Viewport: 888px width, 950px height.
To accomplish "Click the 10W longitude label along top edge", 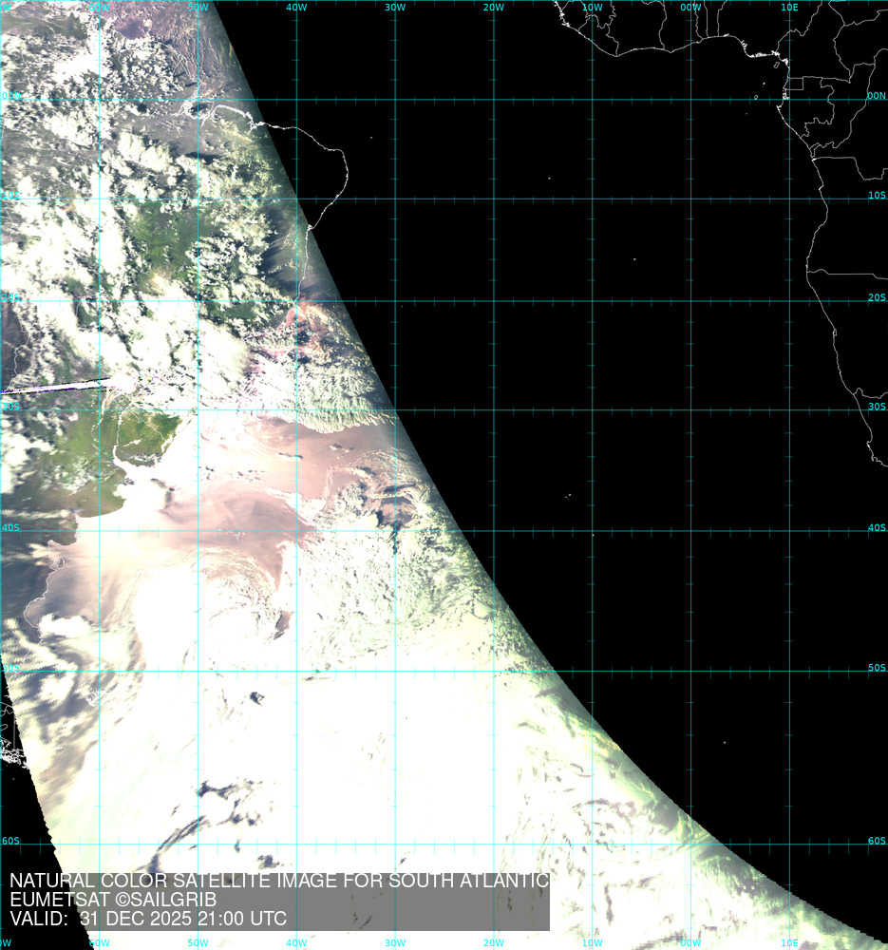I will [x=592, y=7].
